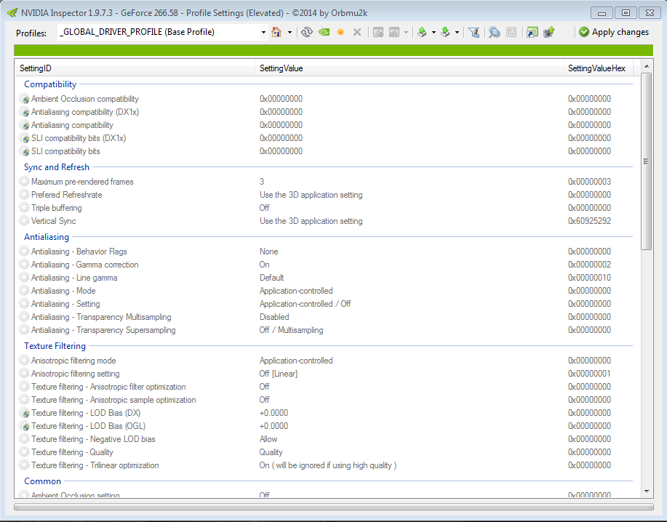Click the import profile icon with down arrow

pyautogui.click(x=445, y=32)
